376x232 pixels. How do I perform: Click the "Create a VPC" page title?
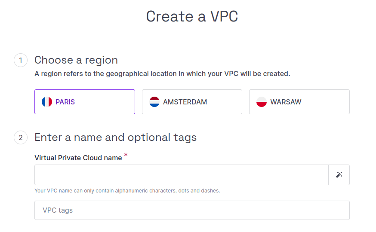(192, 16)
